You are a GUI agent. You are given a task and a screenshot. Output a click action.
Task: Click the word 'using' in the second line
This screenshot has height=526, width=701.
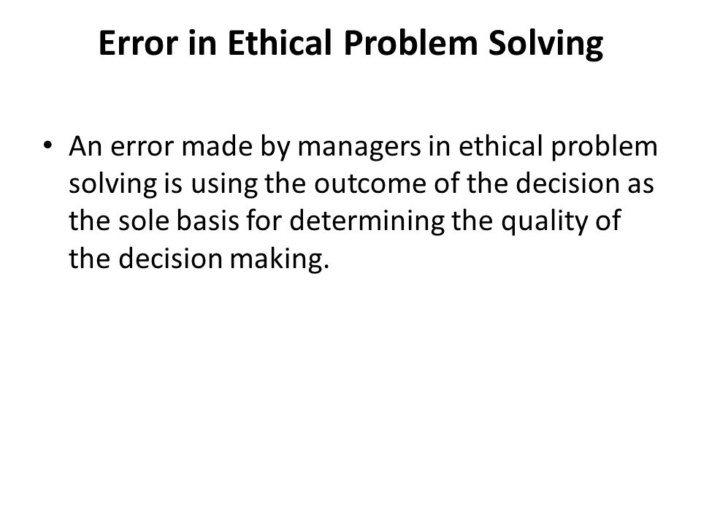click(224, 185)
